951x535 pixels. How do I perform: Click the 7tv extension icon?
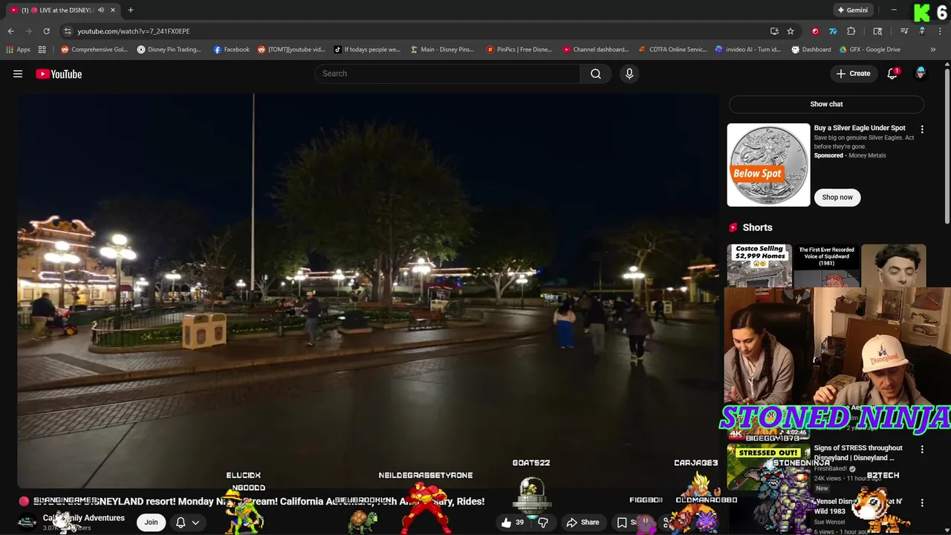coord(833,31)
